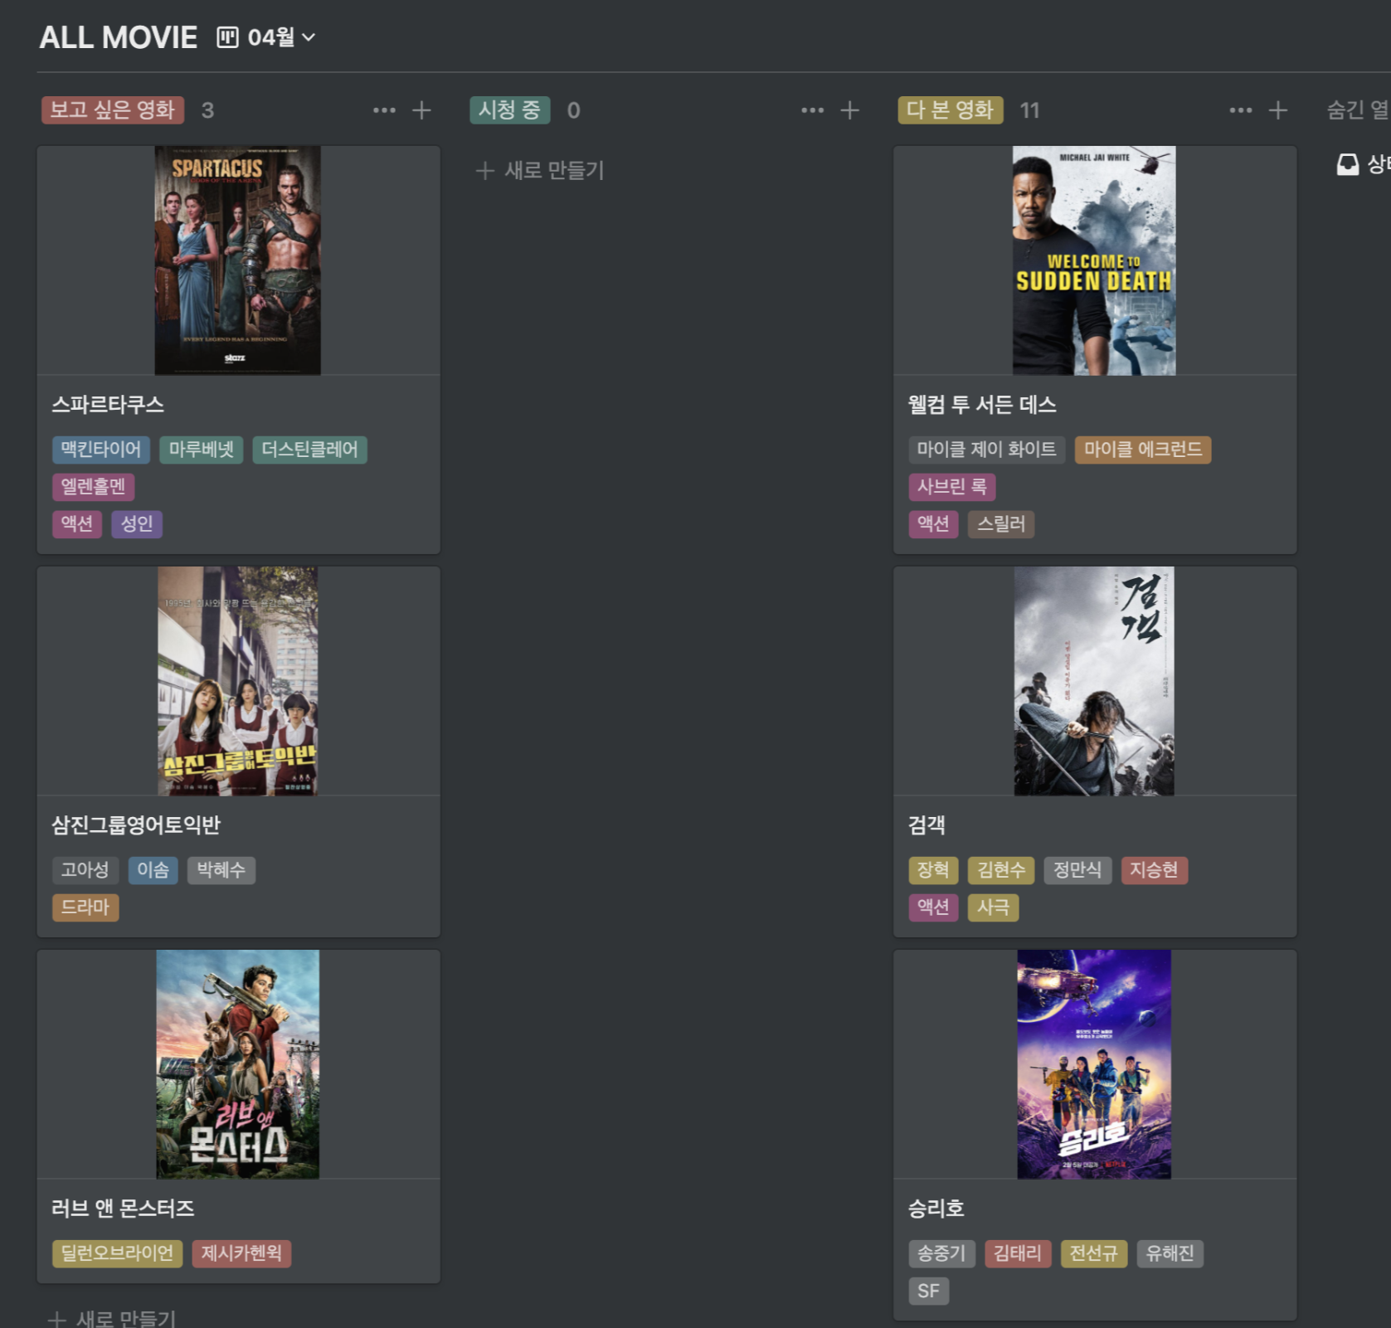The image size is (1391, 1328).
Task: Click the SF genre tag
Action: [928, 1291]
